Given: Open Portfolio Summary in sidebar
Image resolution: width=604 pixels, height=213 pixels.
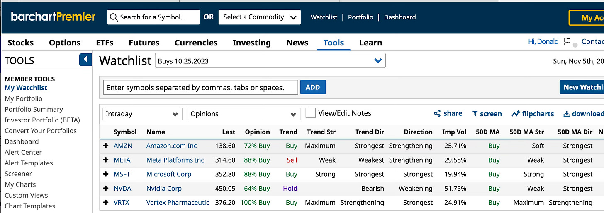Looking at the screenshot, I should click(x=34, y=109).
